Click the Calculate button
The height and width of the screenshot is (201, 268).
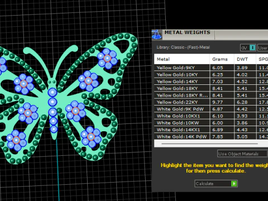(x=216, y=184)
